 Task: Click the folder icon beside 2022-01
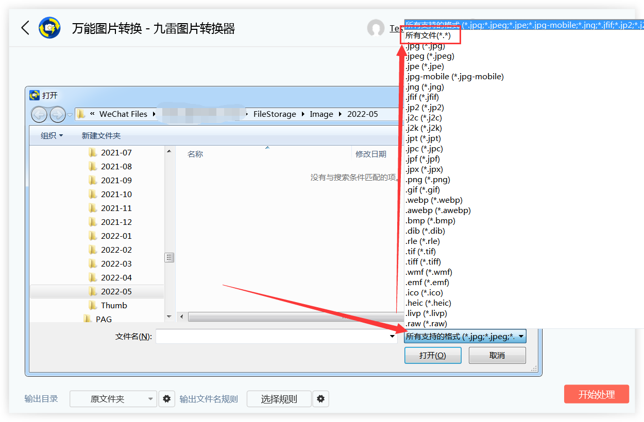pos(93,236)
